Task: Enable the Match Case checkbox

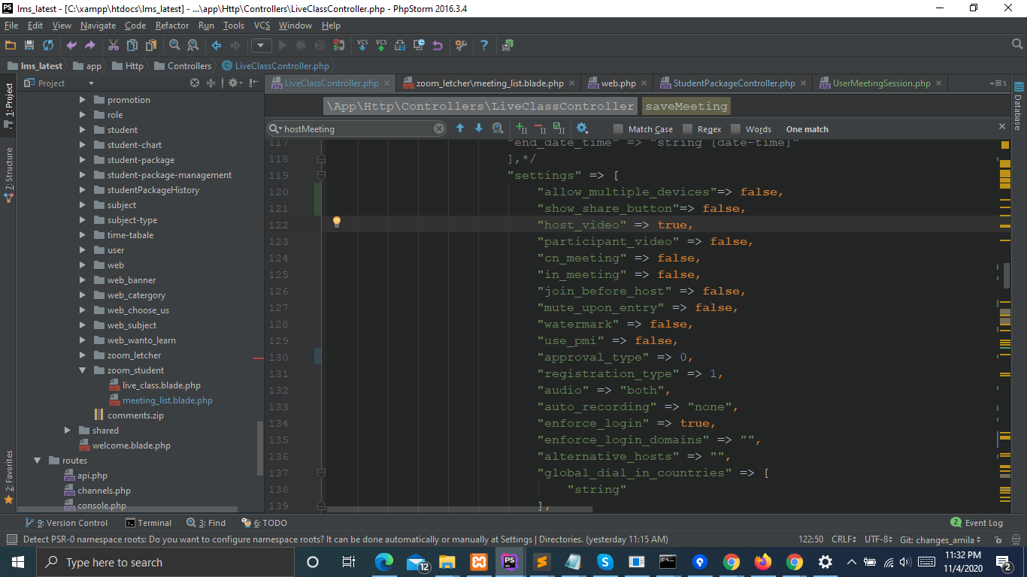Action: pyautogui.click(x=618, y=129)
